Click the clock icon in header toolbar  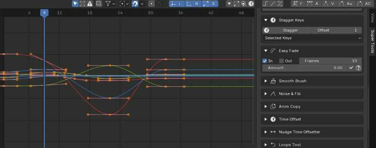pyautogui.click(x=251, y=4)
